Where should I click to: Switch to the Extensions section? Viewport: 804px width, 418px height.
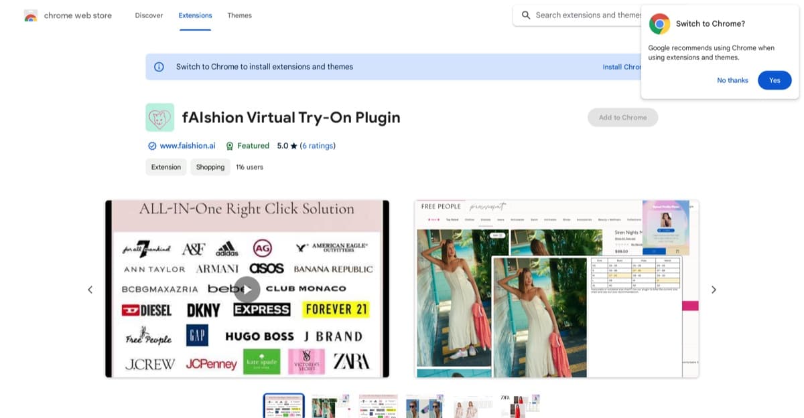click(194, 15)
